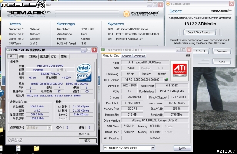Open the 主機板 mainboard tab in CPU-Z
The height and width of the screenshot is (154, 237).
tap(33, 57)
